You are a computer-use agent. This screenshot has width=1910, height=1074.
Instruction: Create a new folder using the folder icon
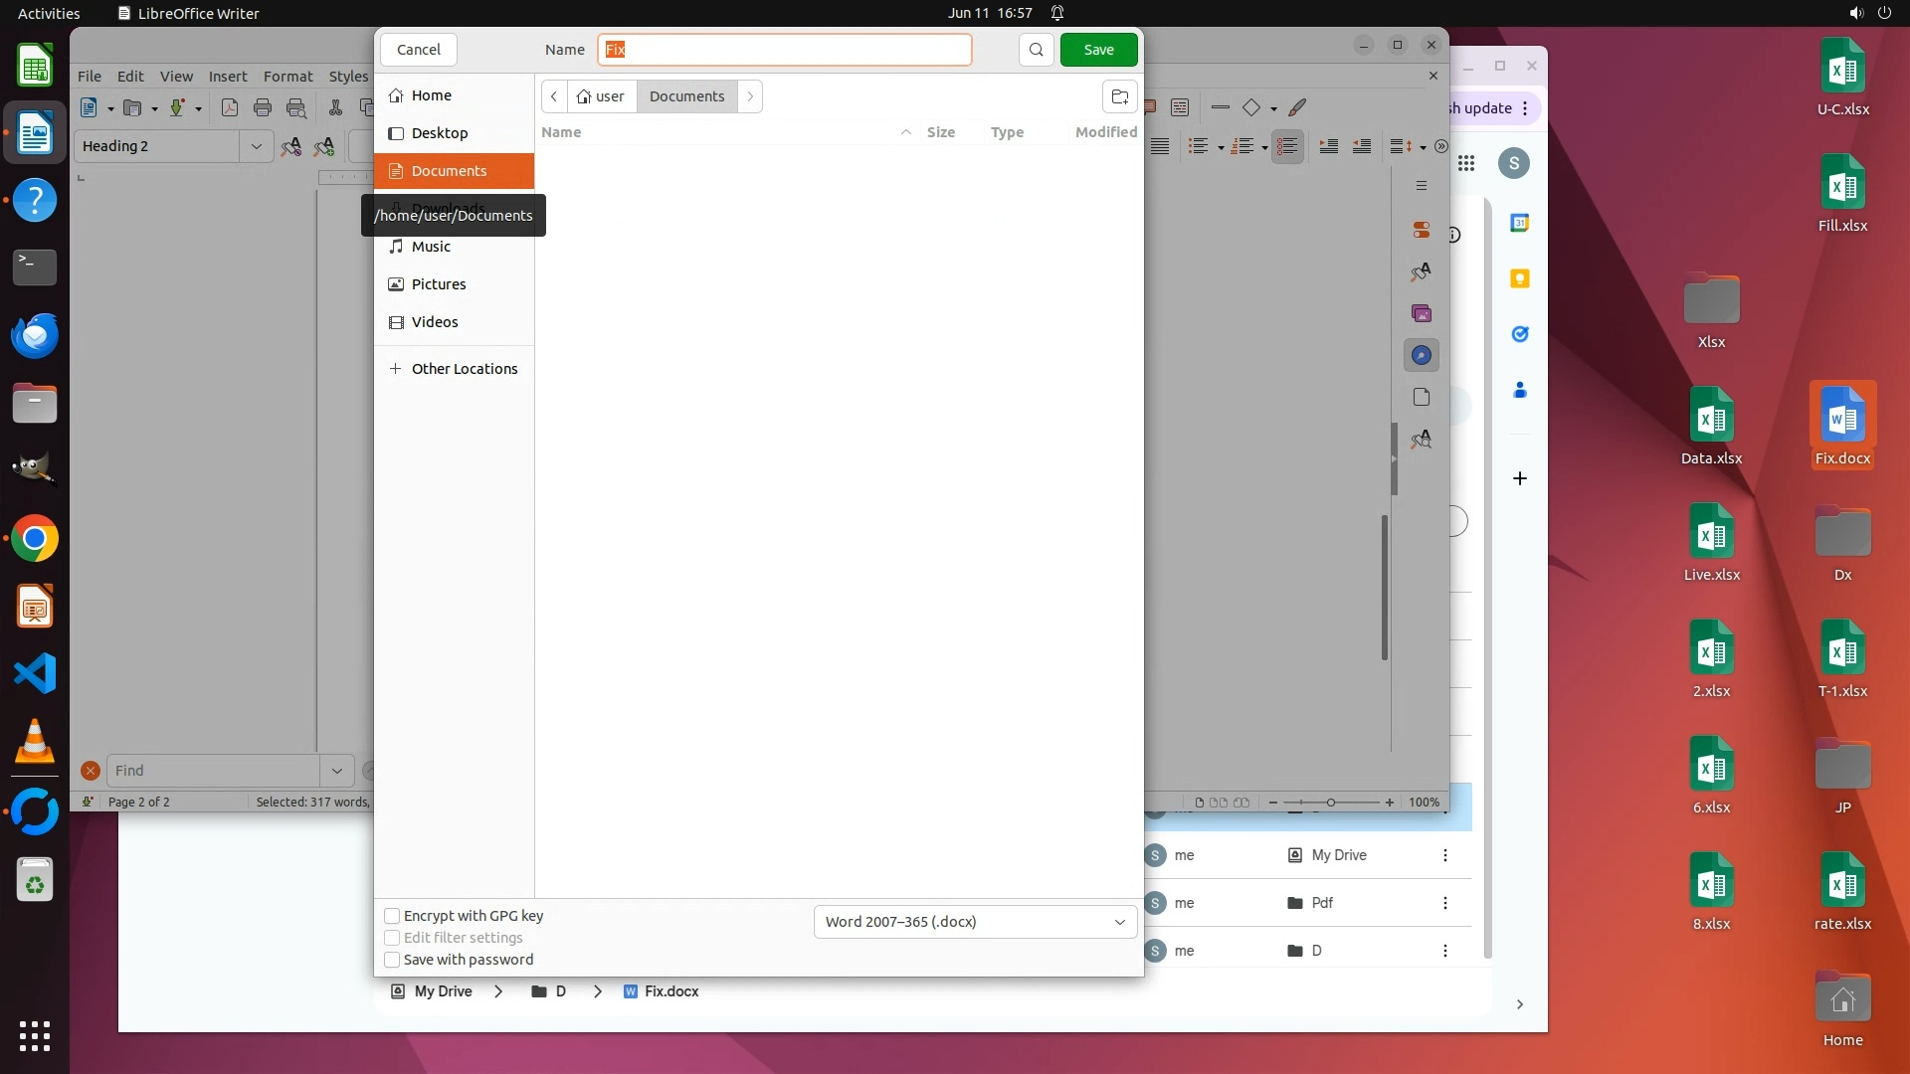[1119, 96]
